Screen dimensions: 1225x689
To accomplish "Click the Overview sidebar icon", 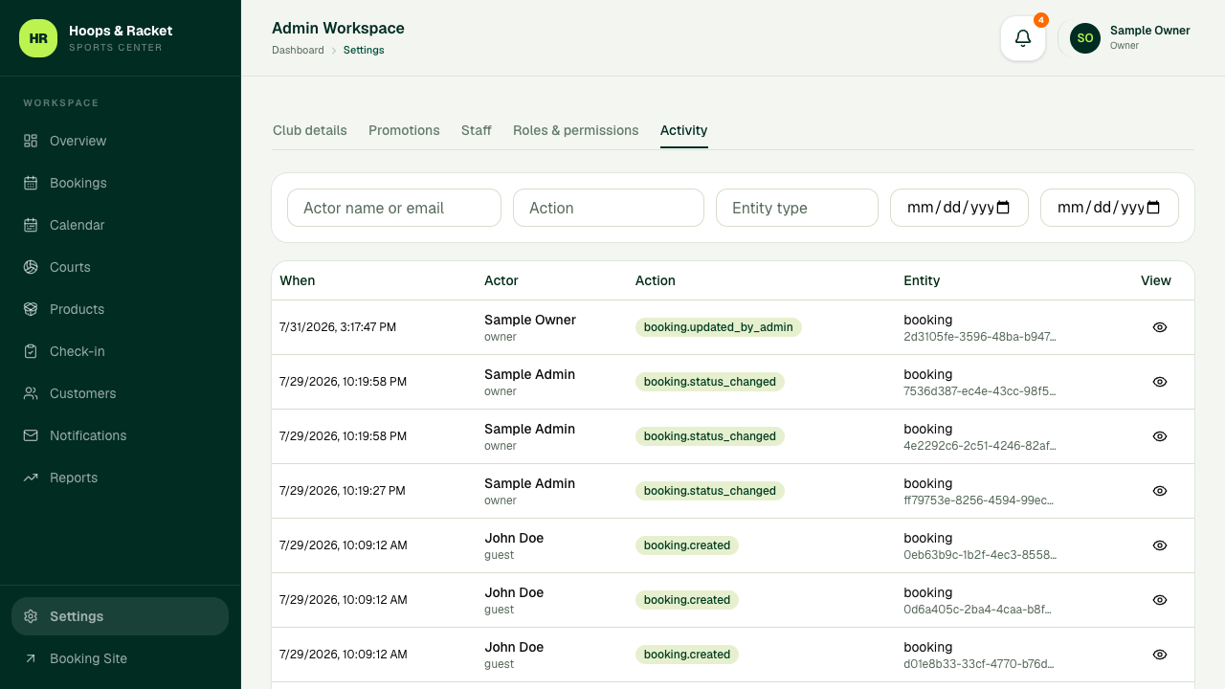I will point(31,141).
